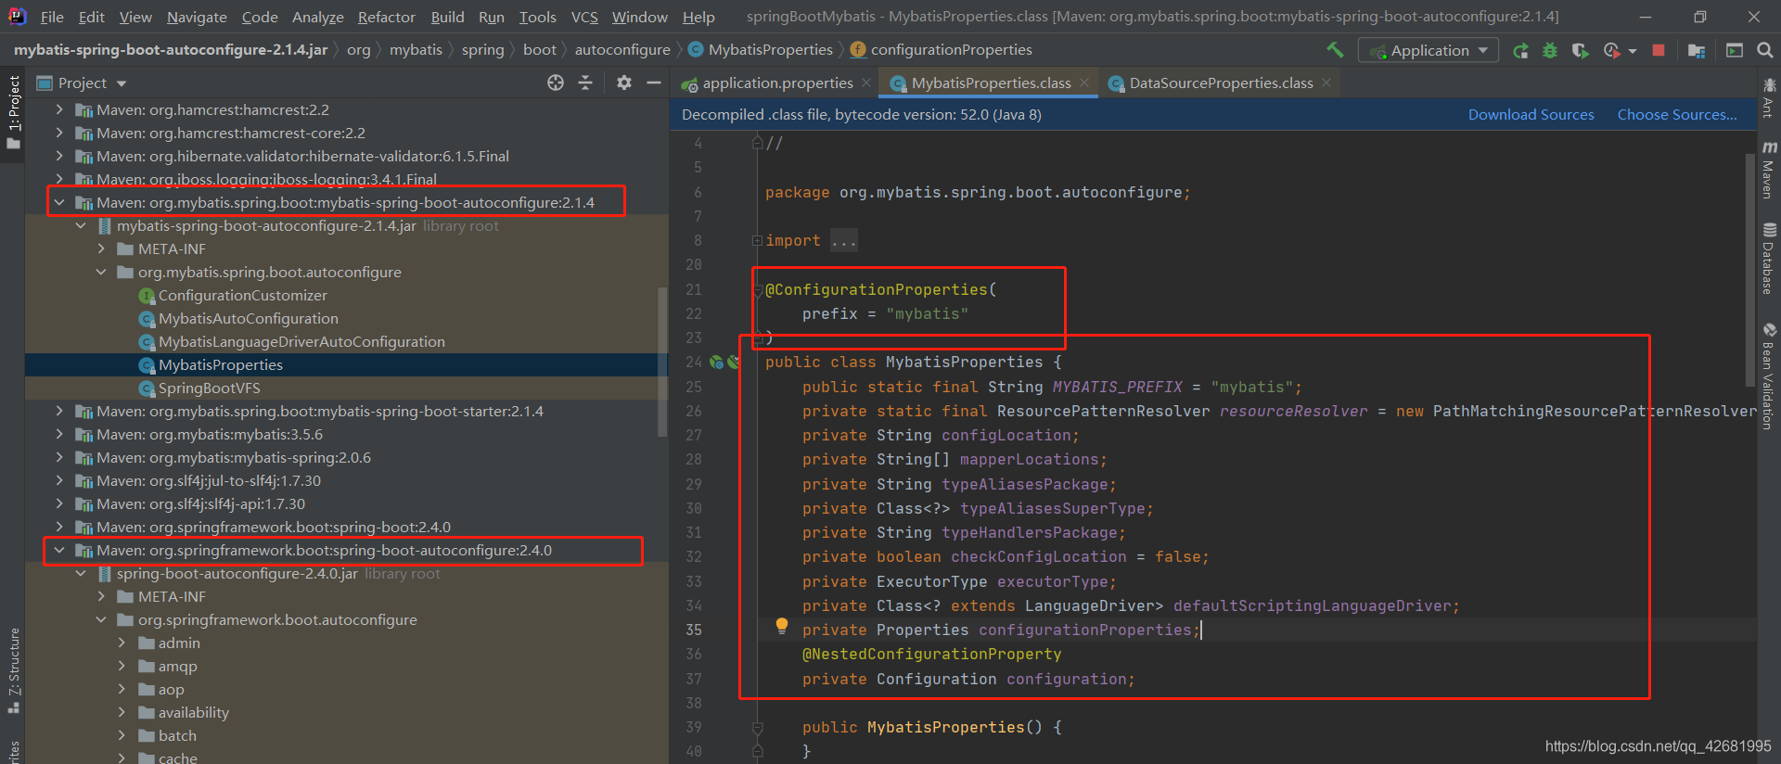Click the intention lightbulb on line 35

(782, 626)
